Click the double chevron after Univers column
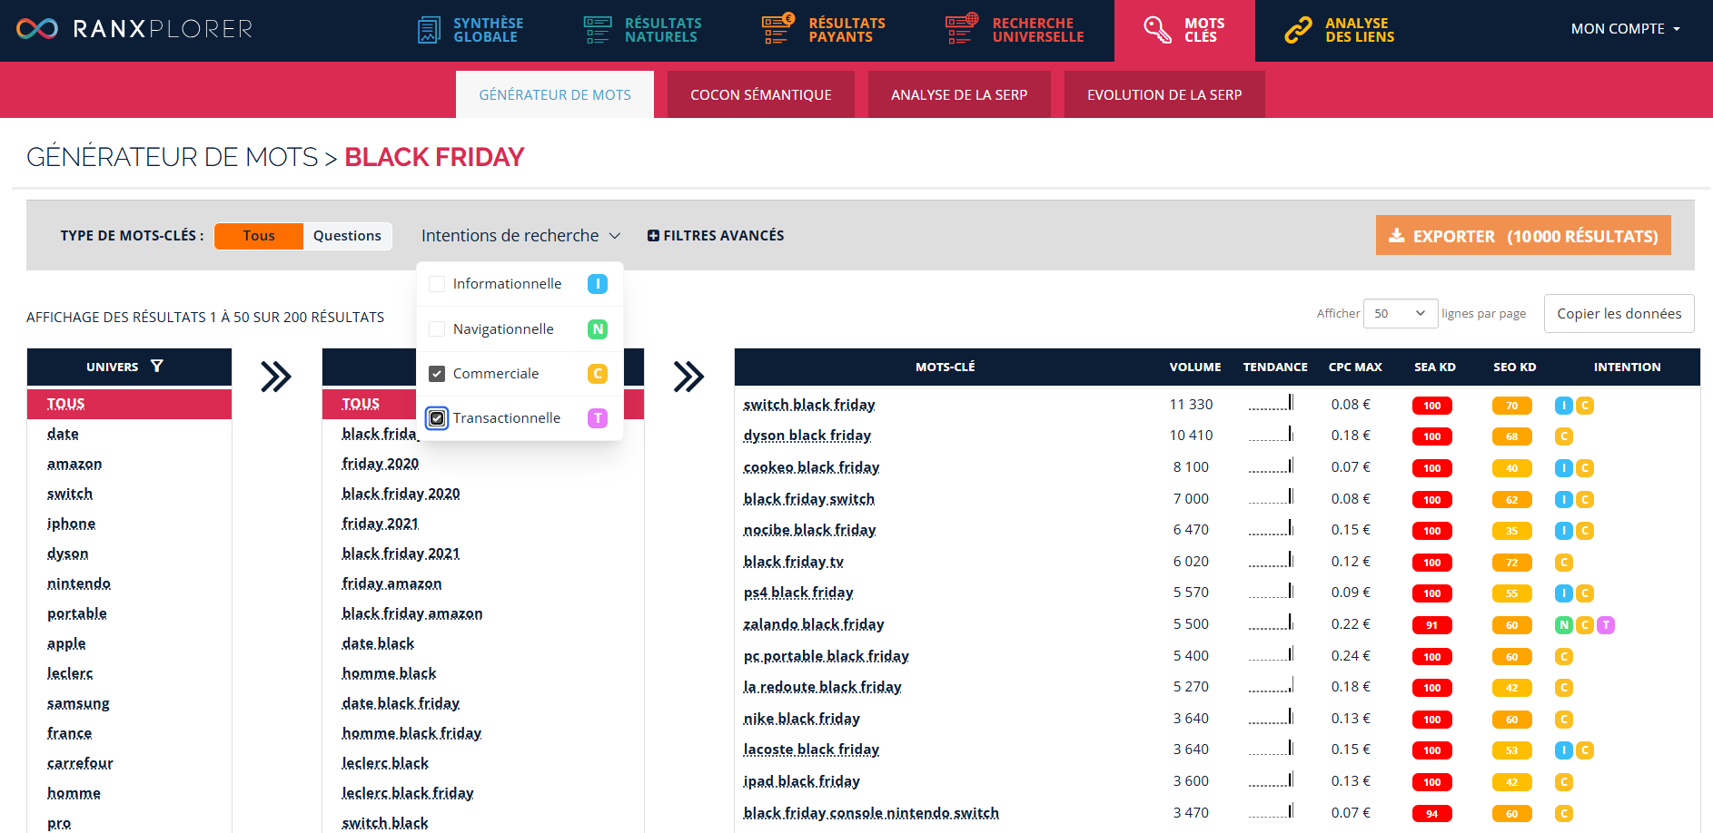Viewport: 1713px width, 833px height. click(x=276, y=377)
